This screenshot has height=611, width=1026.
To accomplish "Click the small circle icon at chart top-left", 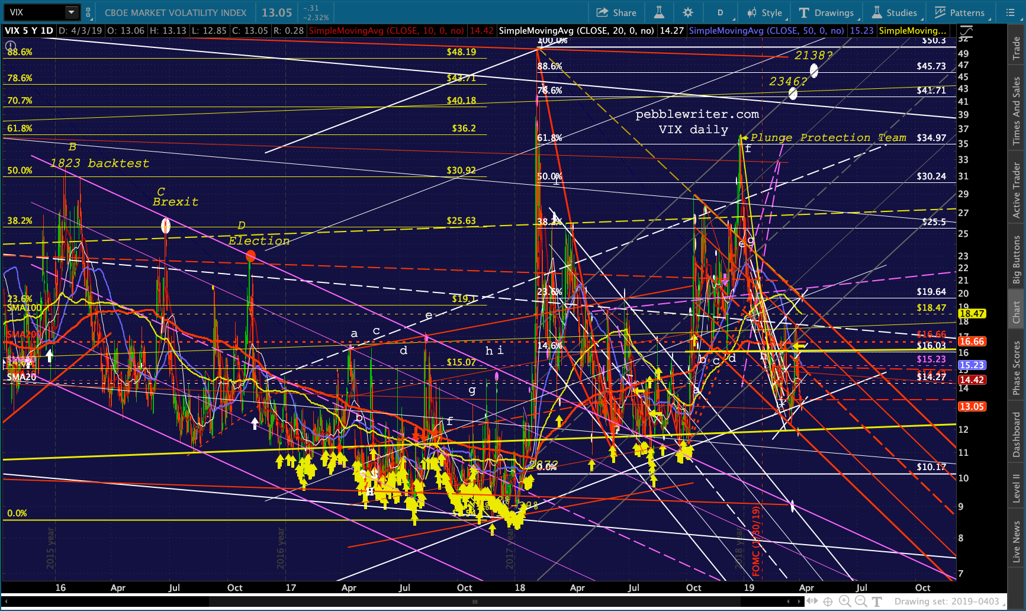I will 11,45.
